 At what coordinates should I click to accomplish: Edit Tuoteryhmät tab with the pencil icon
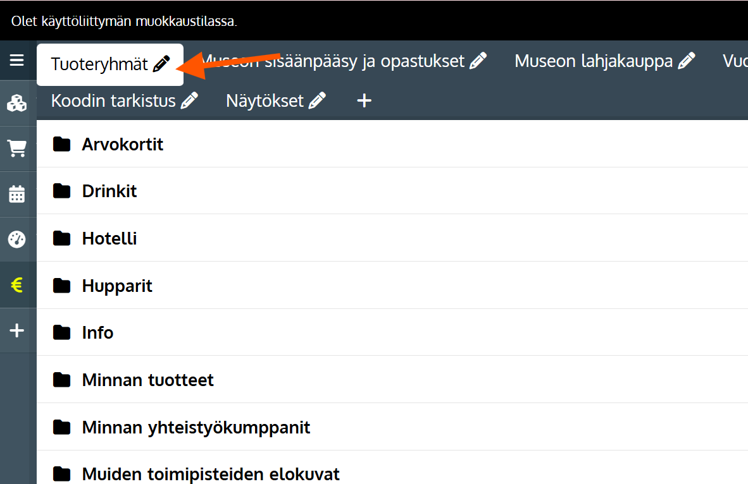tap(162, 64)
